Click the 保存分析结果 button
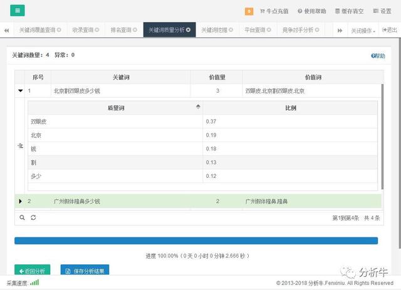Viewport: 401px width, 290px height. [x=86, y=271]
